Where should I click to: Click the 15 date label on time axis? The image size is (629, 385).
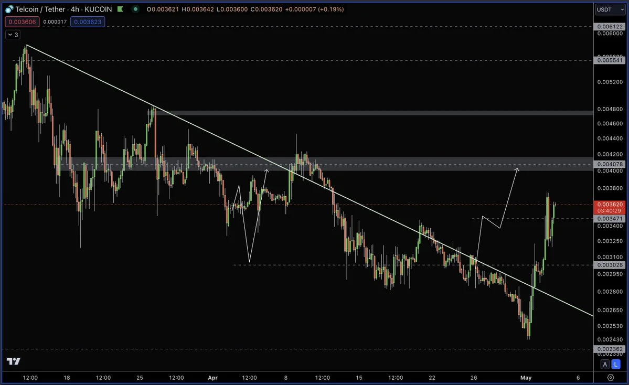359,377
